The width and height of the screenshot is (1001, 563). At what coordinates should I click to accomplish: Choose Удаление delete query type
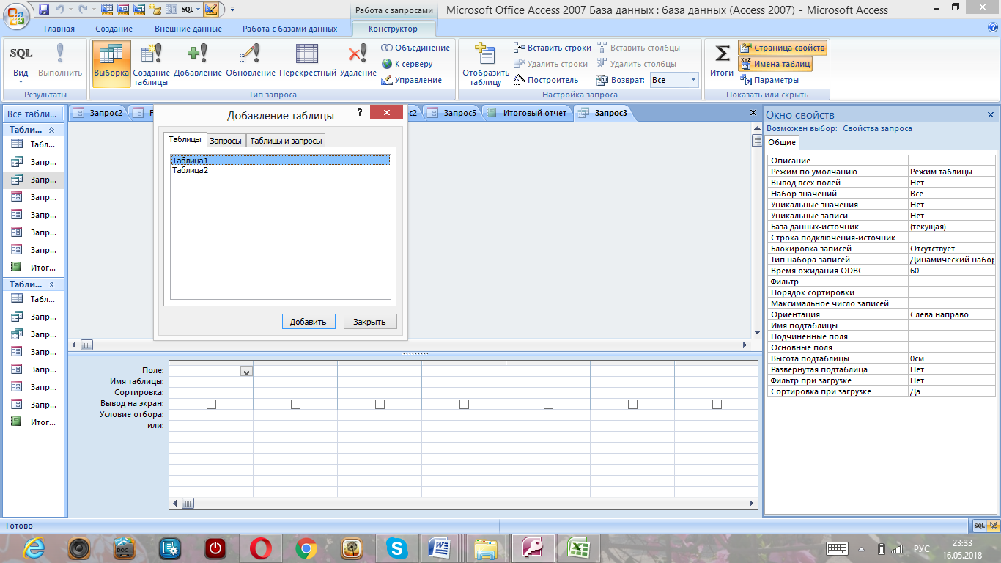click(x=358, y=62)
